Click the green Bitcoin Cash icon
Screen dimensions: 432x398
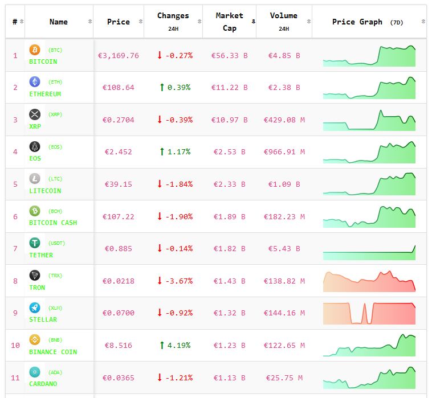tap(35, 211)
